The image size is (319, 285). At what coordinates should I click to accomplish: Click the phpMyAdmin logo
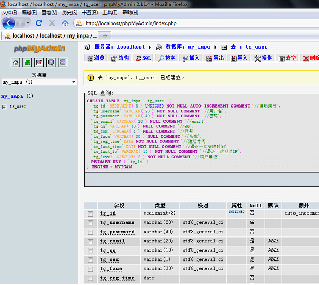pos(39,49)
